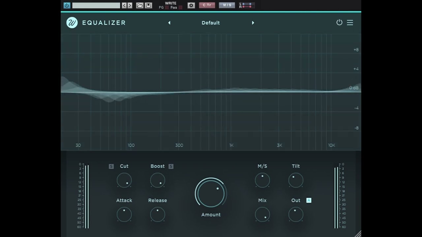The width and height of the screenshot is (422, 237).
Task: Click the large Amount knob
Action: 211,194
